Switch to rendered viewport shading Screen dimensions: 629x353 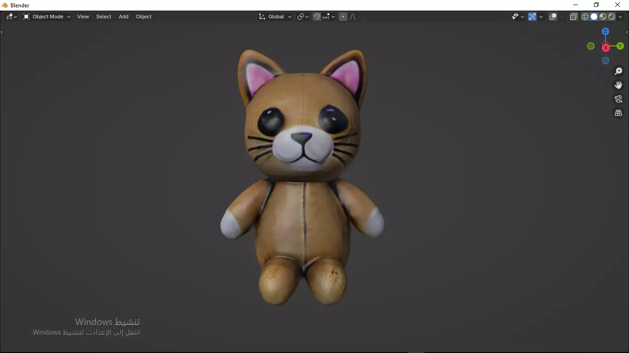[x=612, y=17]
